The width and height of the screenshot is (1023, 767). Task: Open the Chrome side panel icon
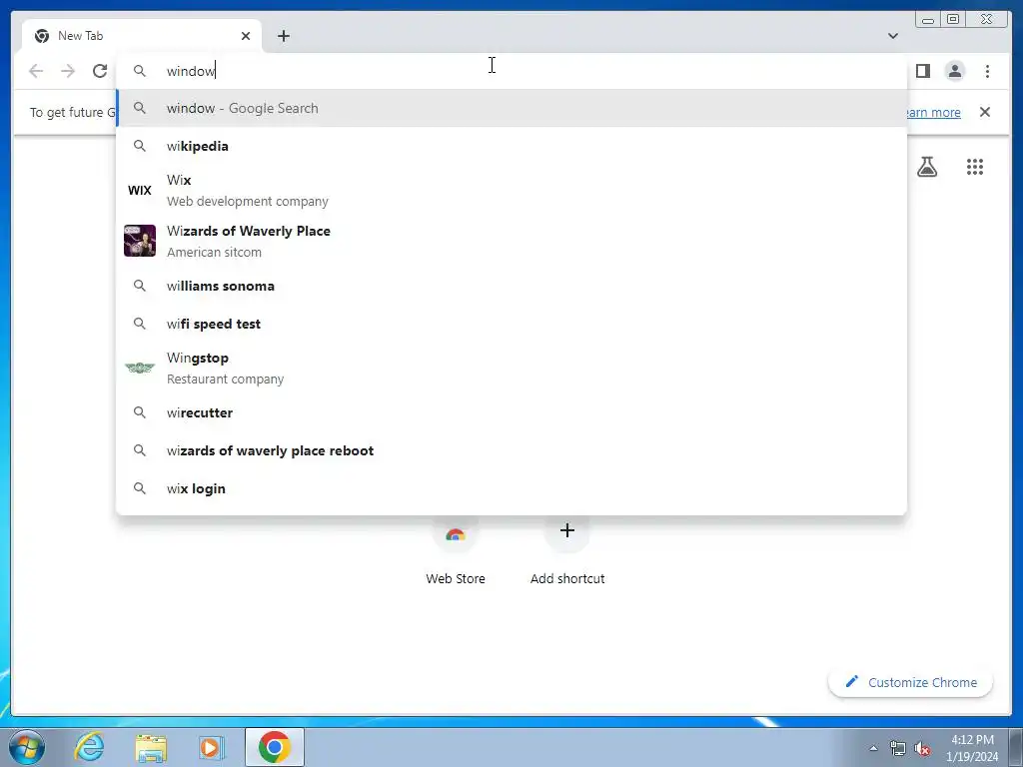tap(922, 71)
